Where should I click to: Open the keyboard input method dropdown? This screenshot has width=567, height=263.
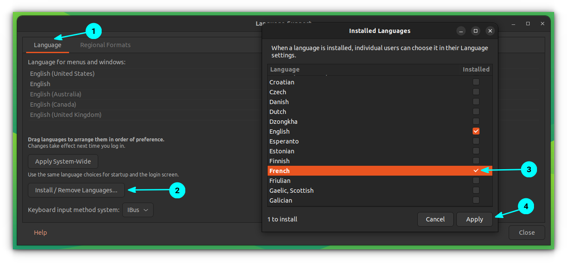[x=138, y=210]
